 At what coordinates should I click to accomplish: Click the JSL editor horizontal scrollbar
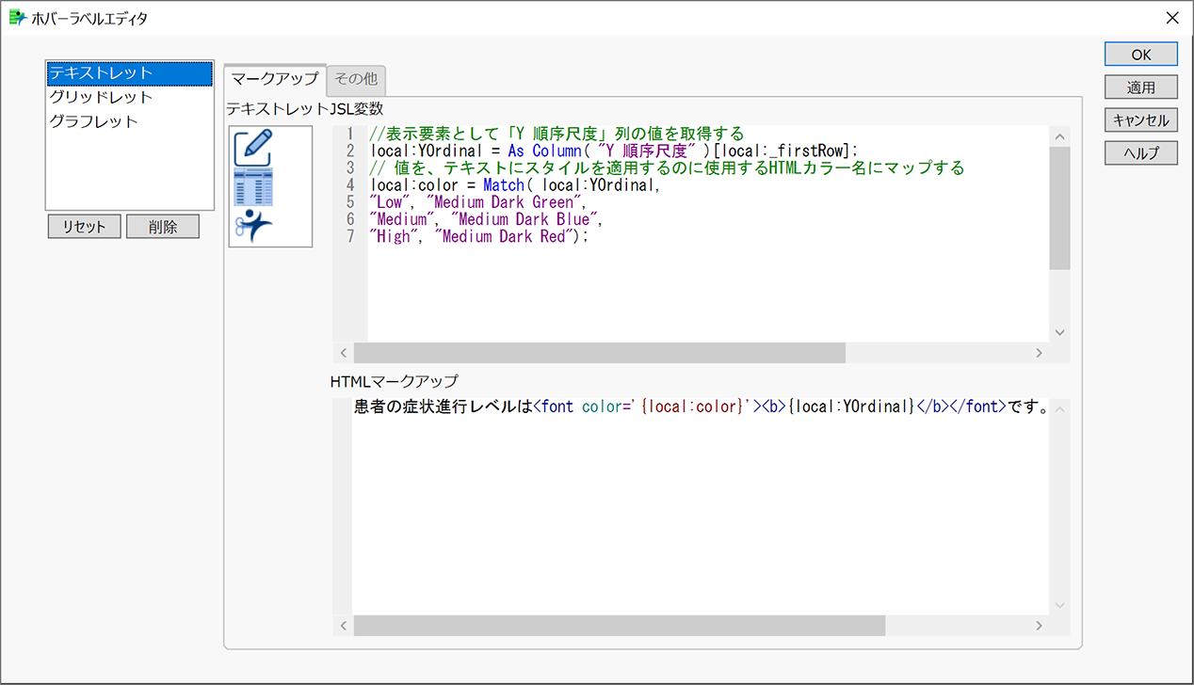tap(593, 352)
